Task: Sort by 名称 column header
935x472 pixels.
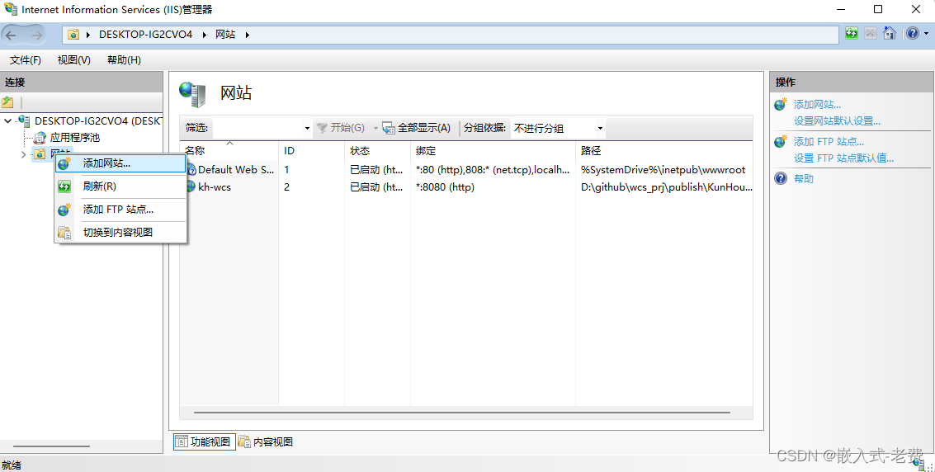Action: coord(229,151)
